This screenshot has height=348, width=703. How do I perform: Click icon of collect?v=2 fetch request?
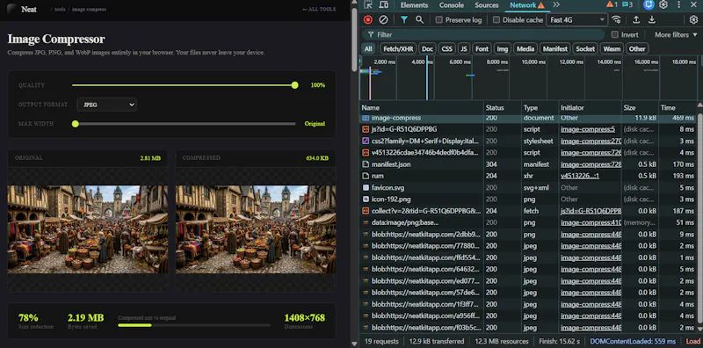pyautogui.click(x=366, y=211)
